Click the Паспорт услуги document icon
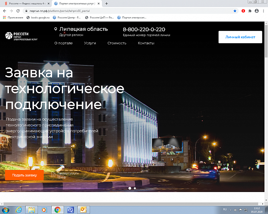The width and height of the screenshot is (268, 214). (53, 174)
